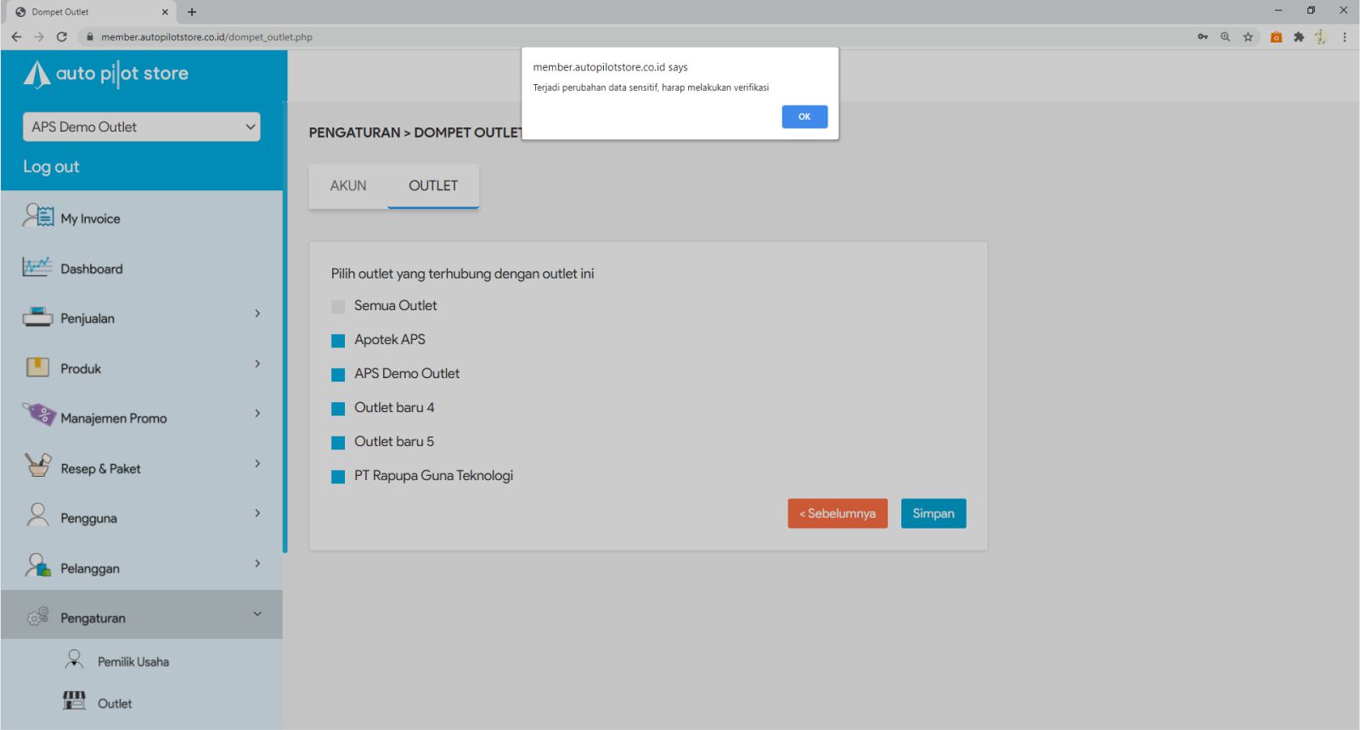
Task: Collapse the Pengaturan menu chevron
Action: pos(257,614)
